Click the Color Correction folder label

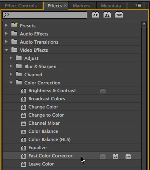[42, 83]
